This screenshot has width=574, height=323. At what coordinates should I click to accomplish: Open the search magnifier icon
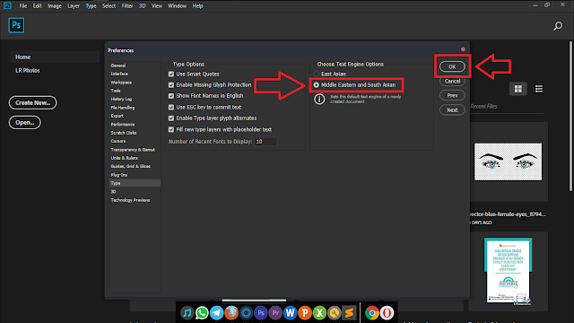coord(558,26)
